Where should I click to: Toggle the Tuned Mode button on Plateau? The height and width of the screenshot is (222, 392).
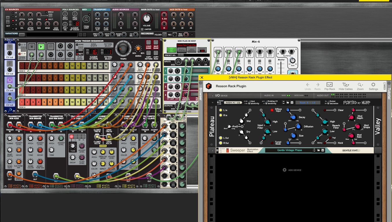(272, 143)
